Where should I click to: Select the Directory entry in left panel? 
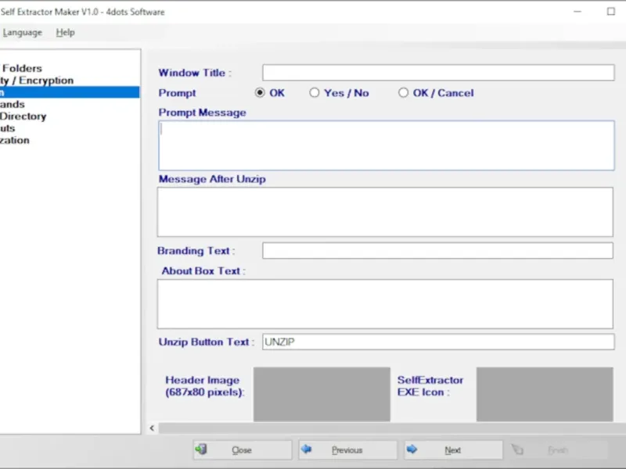pyautogui.click(x=23, y=116)
